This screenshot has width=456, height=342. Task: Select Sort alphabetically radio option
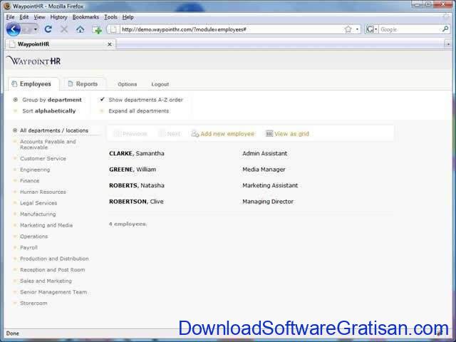[x=44, y=111]
